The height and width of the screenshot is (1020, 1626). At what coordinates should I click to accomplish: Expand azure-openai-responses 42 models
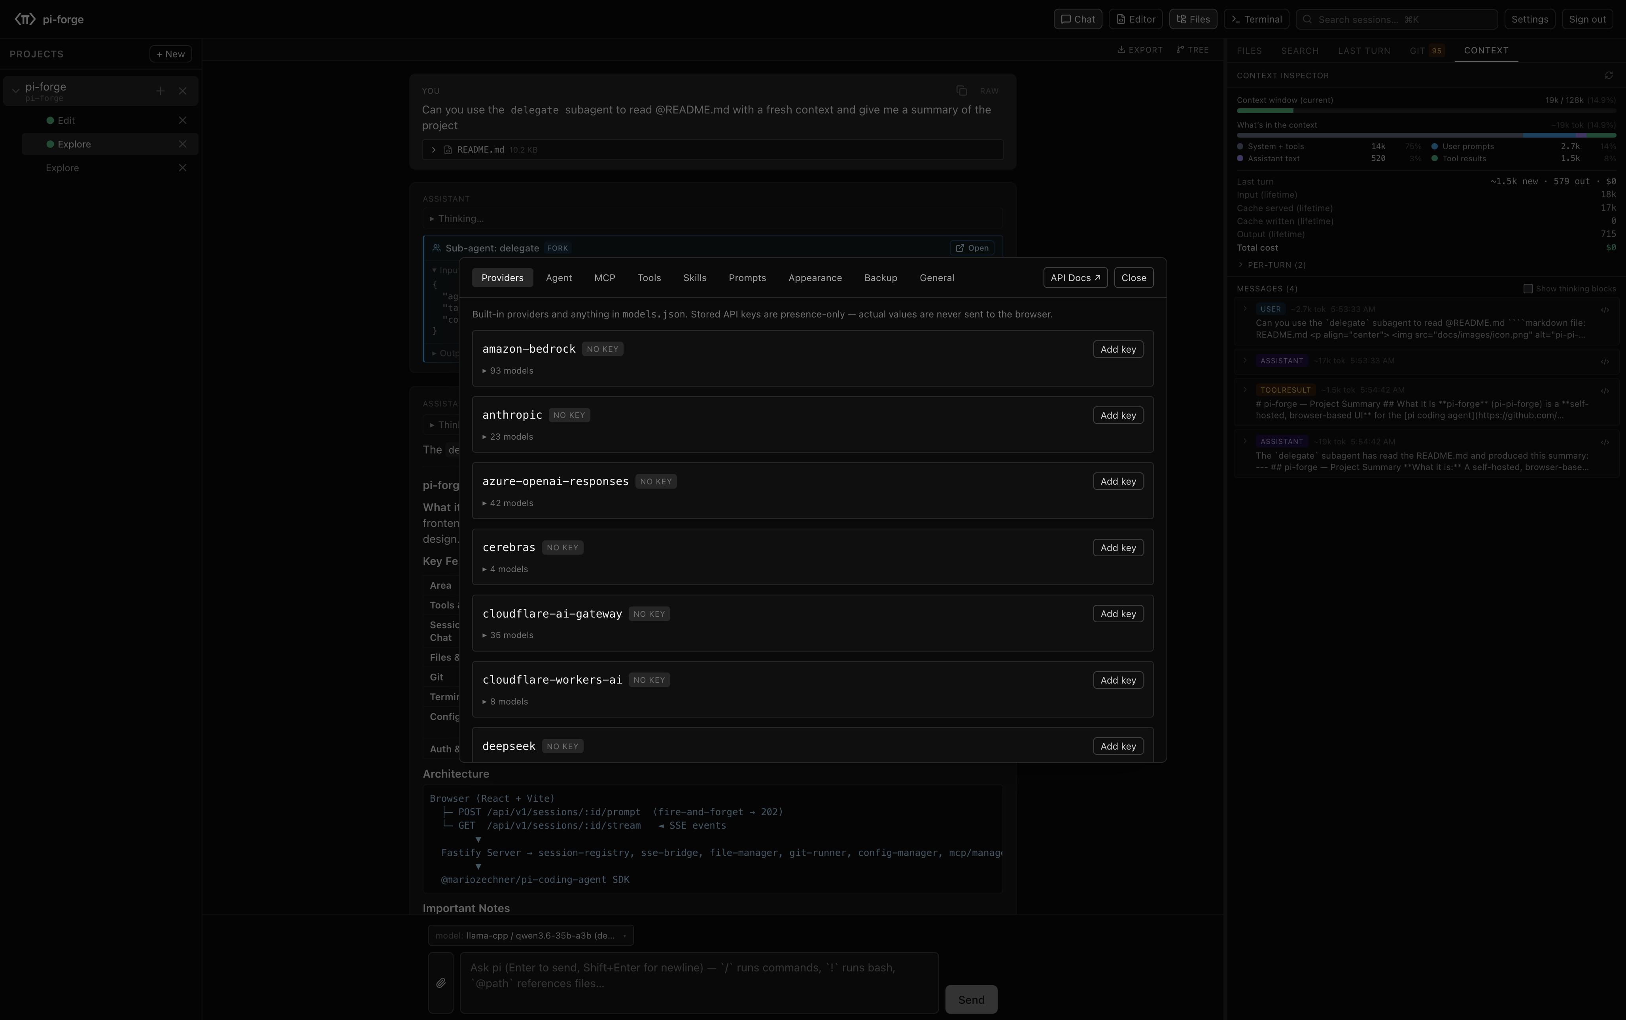pos(508,503)
